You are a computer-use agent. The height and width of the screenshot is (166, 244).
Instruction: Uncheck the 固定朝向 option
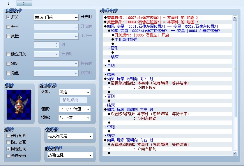(8, 149)
